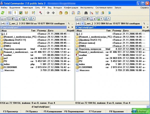Select drive e in right panel
Image resolution: width=150 pixels, height=114 pixels.
click(93, 19)
